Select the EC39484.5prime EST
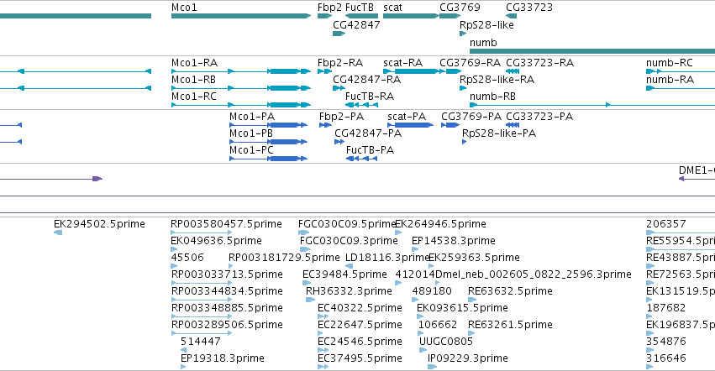Screen dimensions: 715x371 coord(306,283)
